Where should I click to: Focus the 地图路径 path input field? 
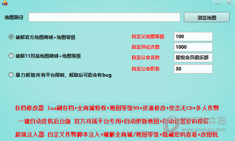[x=104, y=17]
